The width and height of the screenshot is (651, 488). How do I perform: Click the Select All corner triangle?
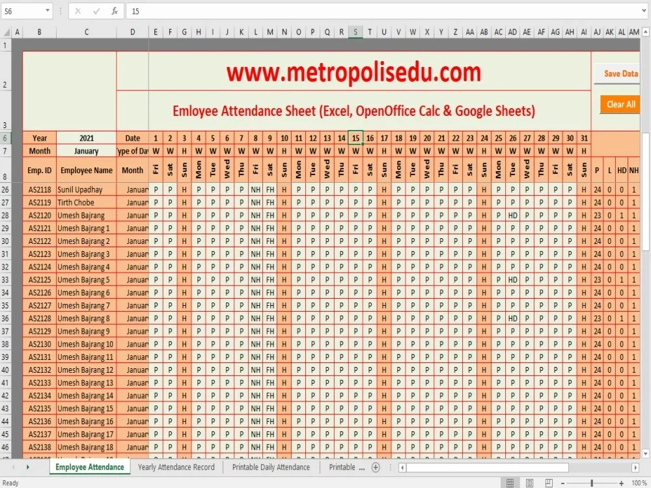(6, 32)
